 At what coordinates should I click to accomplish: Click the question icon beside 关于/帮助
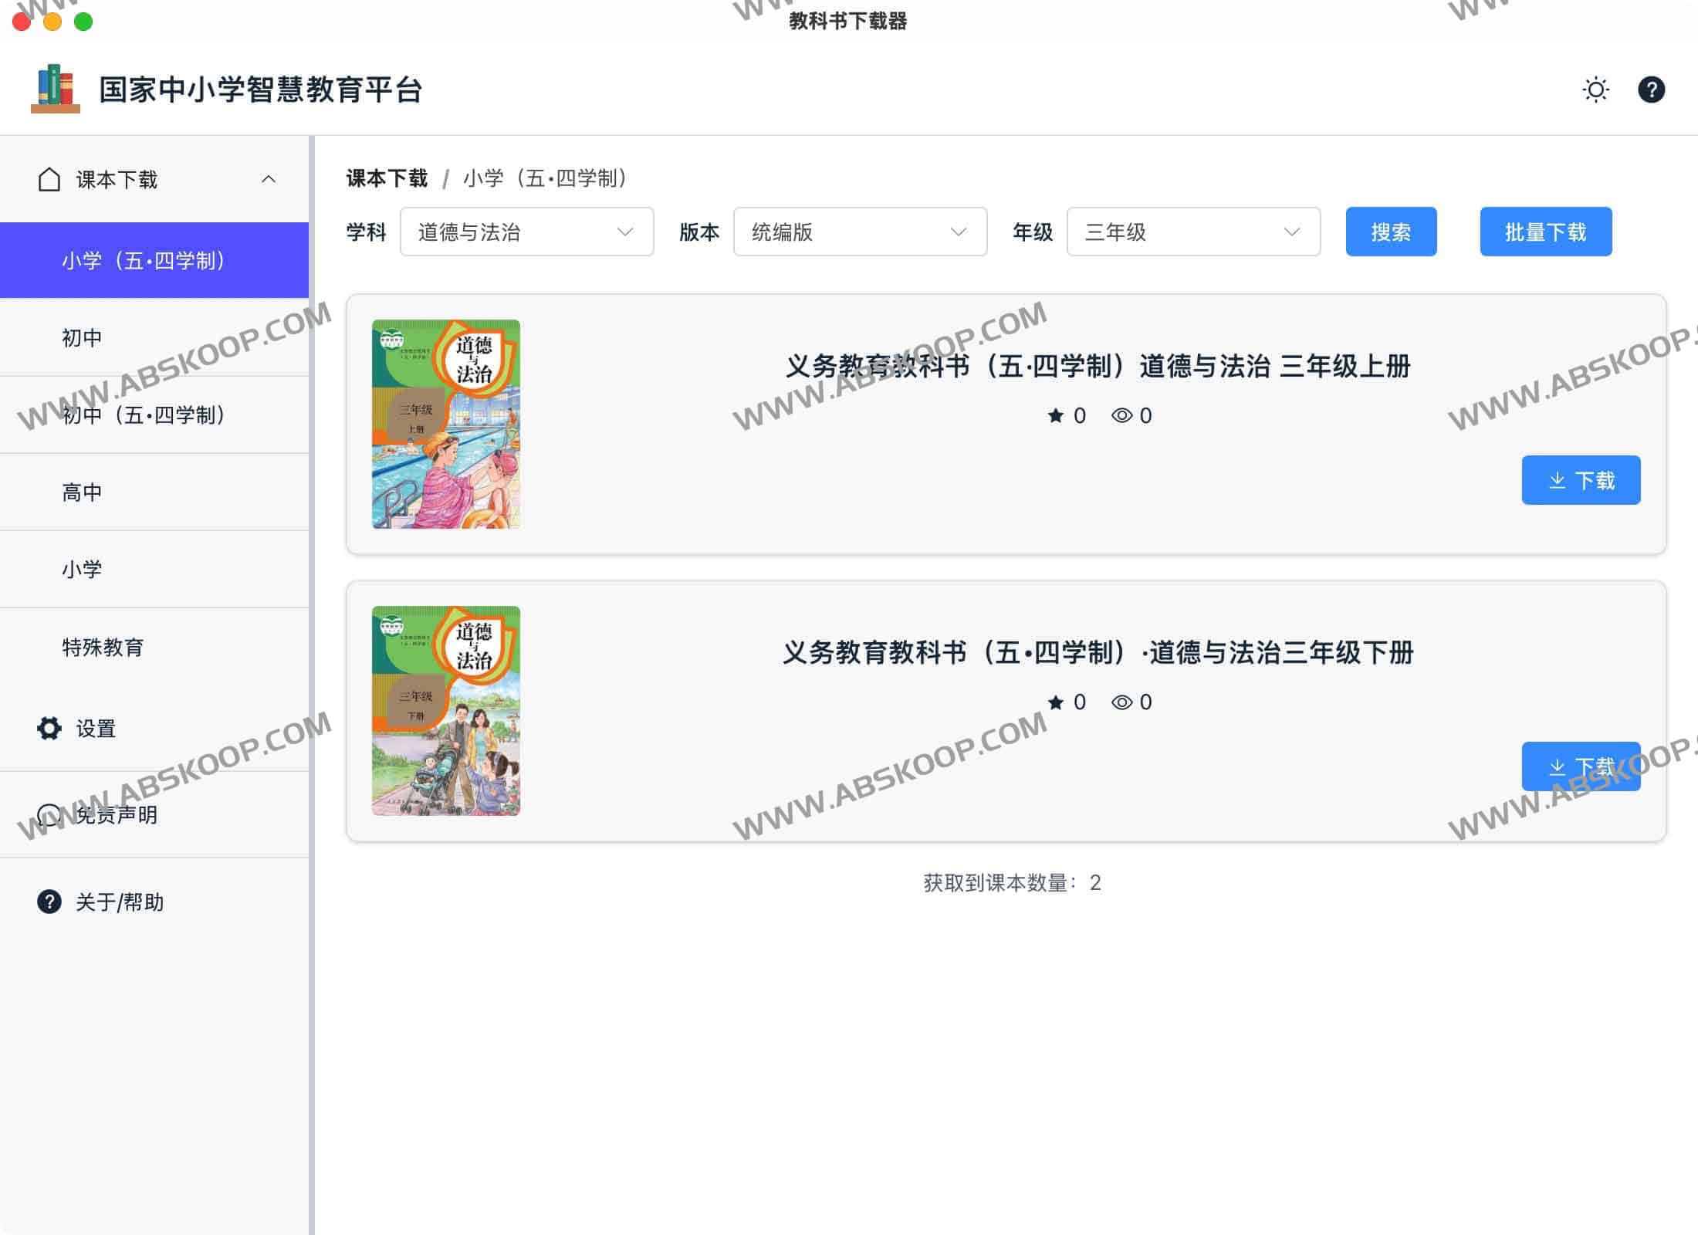[48, 902]
